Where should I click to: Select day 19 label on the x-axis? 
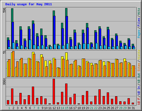(x=83, y=108)
